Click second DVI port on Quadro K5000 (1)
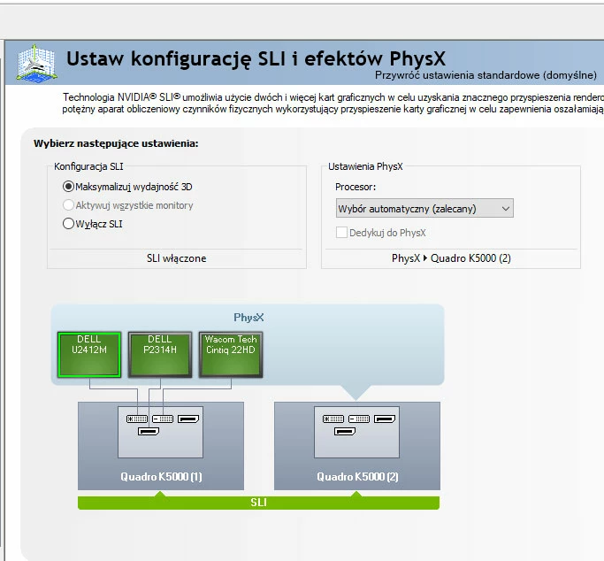The height and width of the screenshot is (561, 604). (163, 419)
